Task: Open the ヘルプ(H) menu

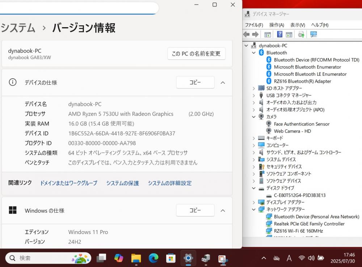Action: coord(320,25)
